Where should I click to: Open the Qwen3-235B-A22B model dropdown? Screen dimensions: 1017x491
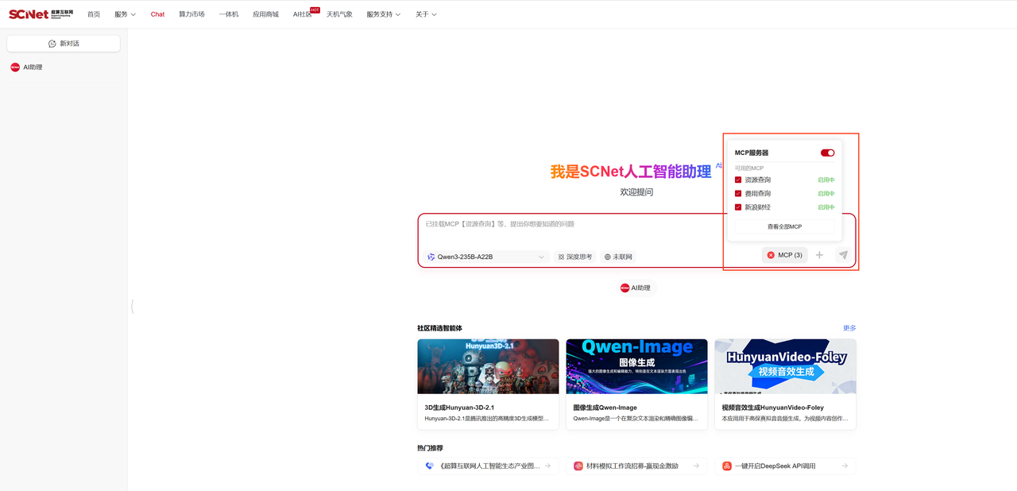(x=485, y=257)
